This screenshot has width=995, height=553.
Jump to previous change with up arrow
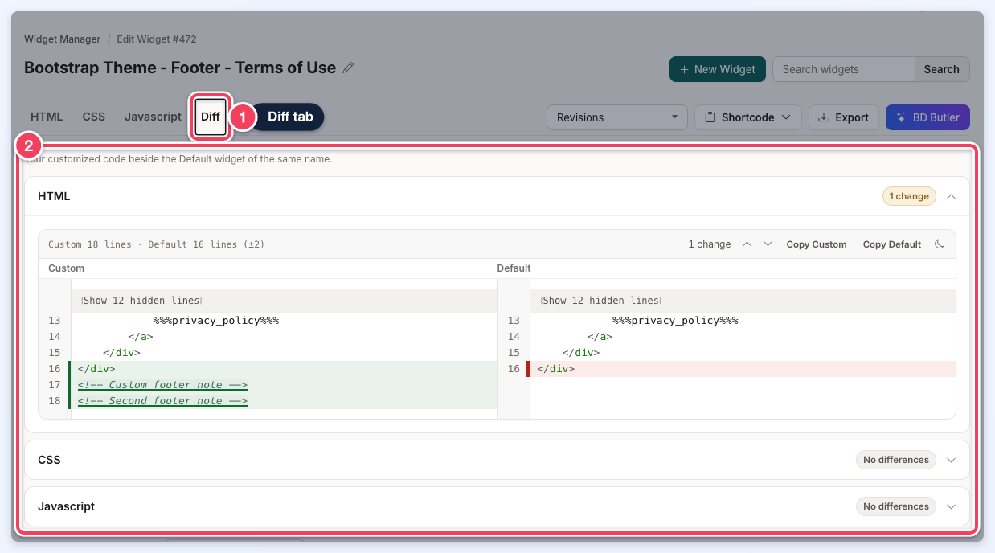(747, 244)
